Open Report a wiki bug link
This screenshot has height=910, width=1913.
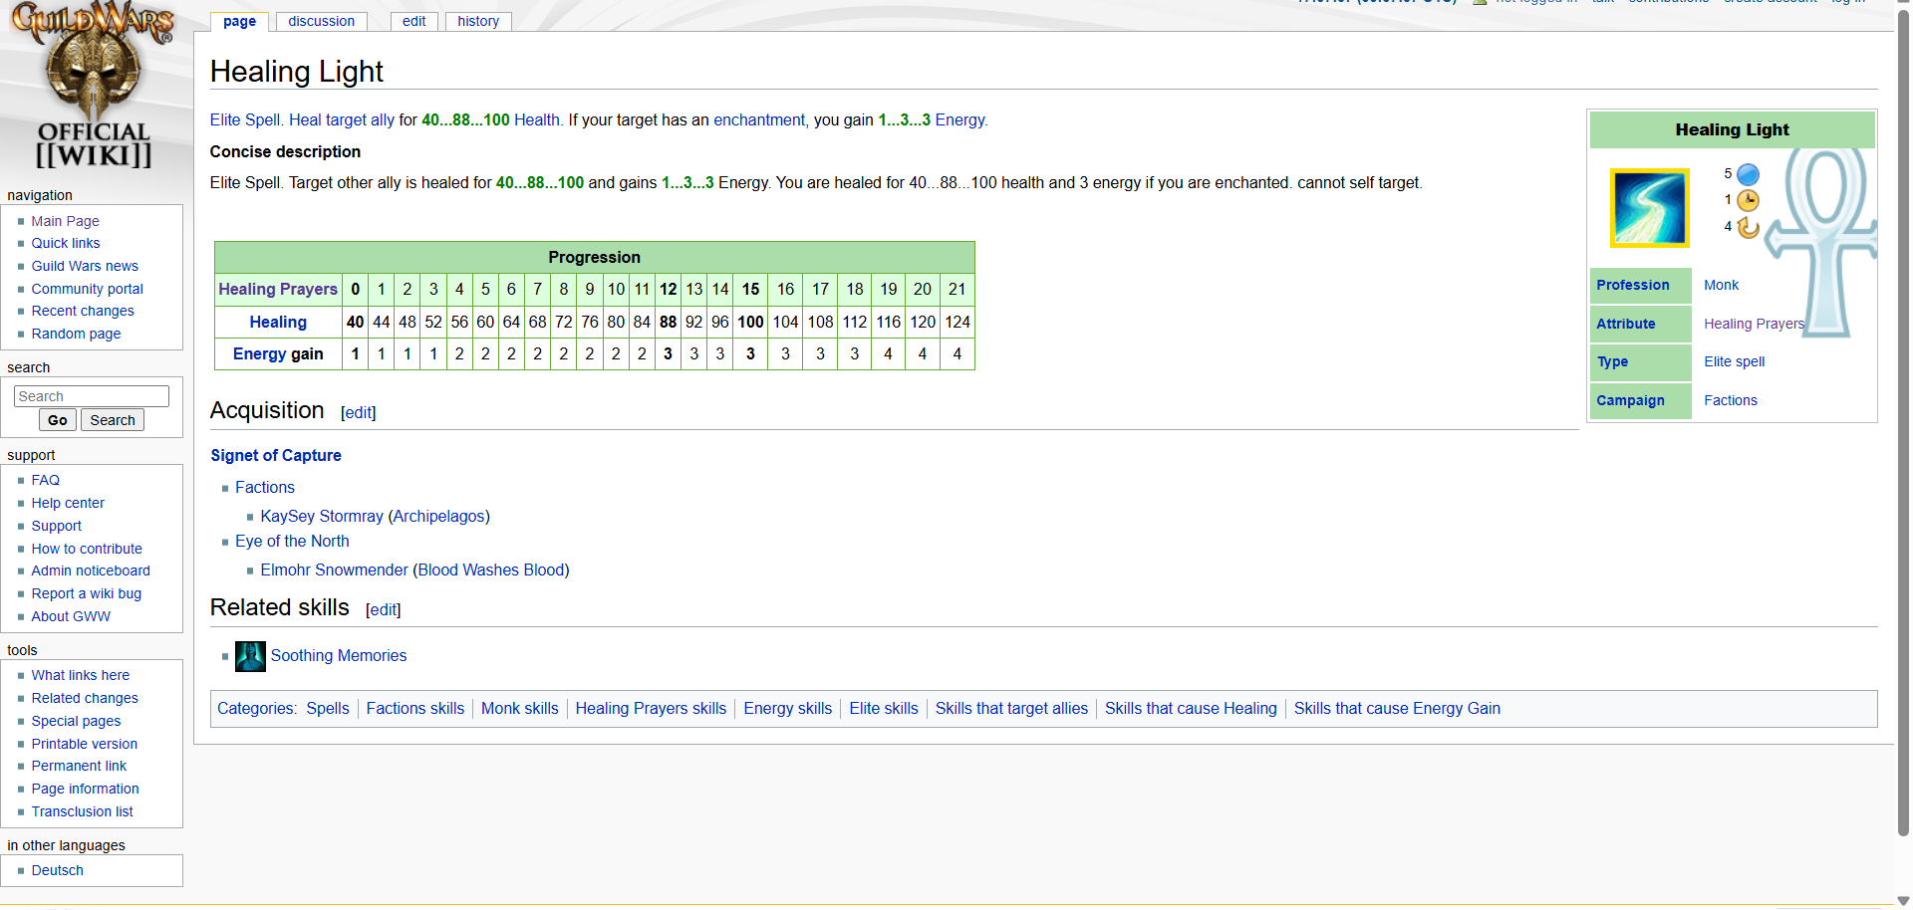87,593
